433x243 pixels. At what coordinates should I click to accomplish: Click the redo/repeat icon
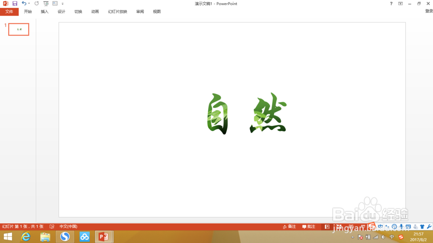pyautogui.click(x=36, y=3)
